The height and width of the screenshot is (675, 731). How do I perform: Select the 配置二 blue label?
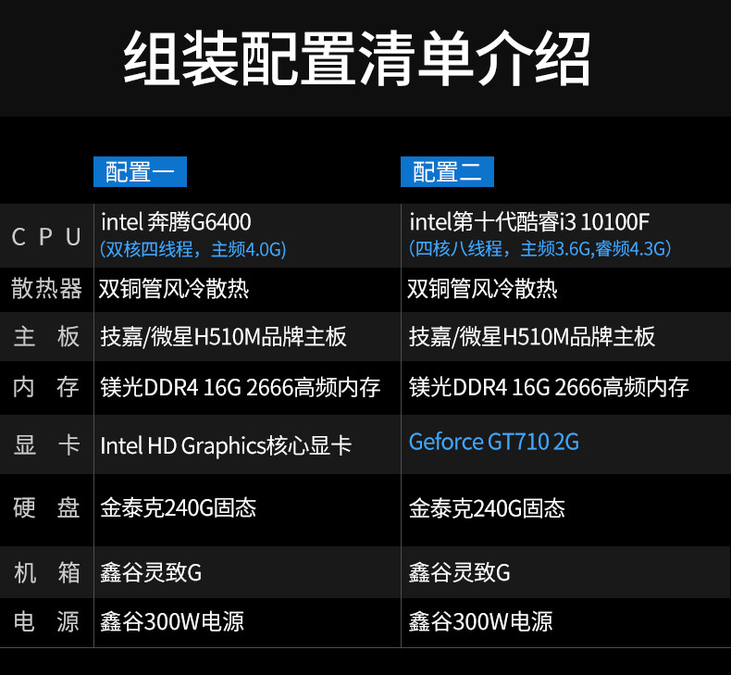[447, 171]
